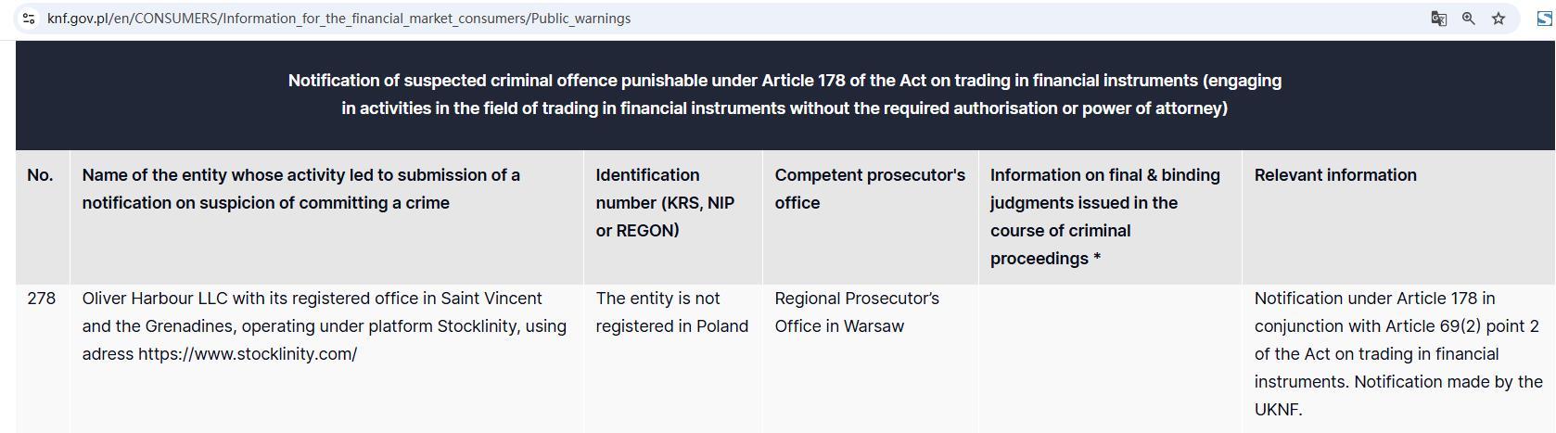Click the "Name of the entity" column header
Image resolution: width=1556 pixels, height=433 pixels.
click(x=300, y=188)
